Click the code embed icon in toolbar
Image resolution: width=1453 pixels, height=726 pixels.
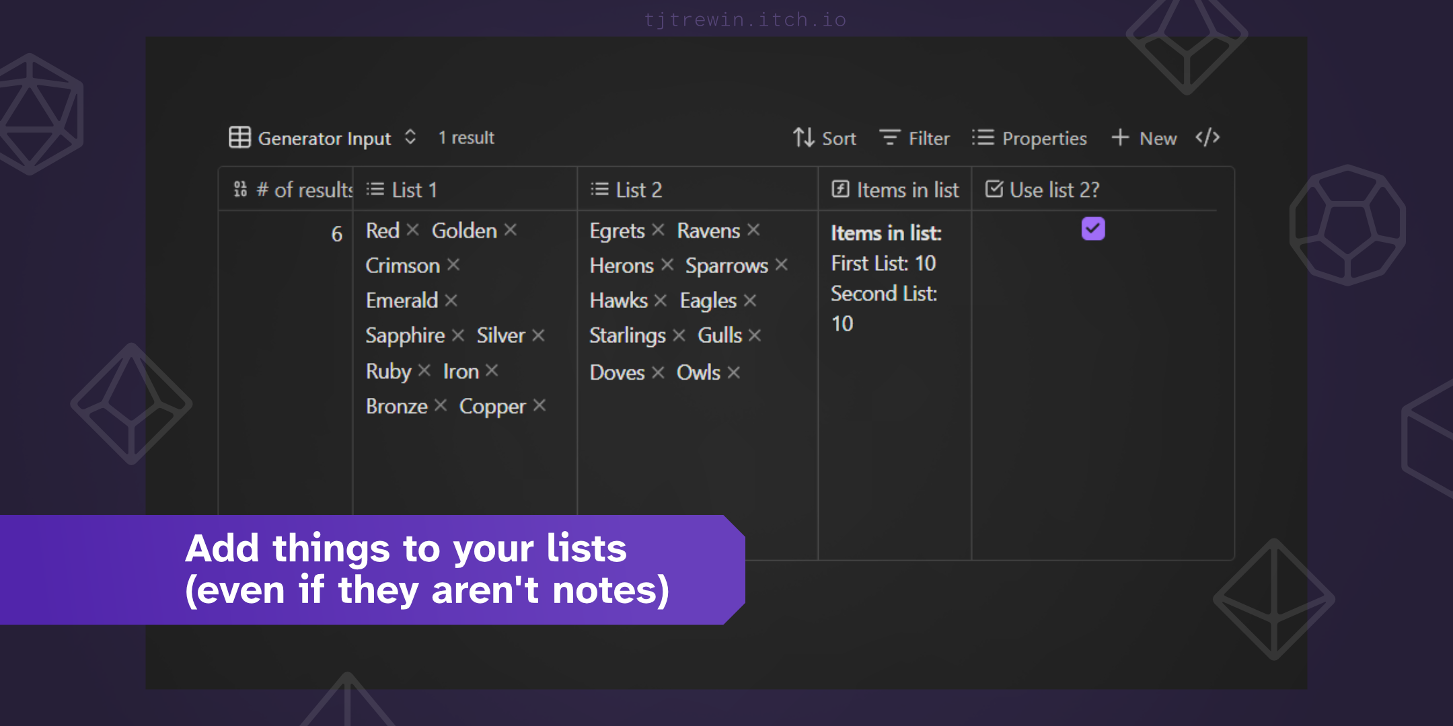point(1207,138)
